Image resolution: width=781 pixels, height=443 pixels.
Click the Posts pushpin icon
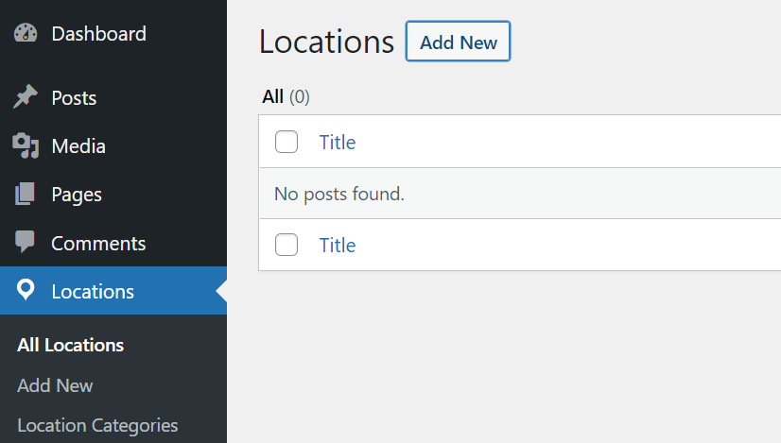coord(26,97)
